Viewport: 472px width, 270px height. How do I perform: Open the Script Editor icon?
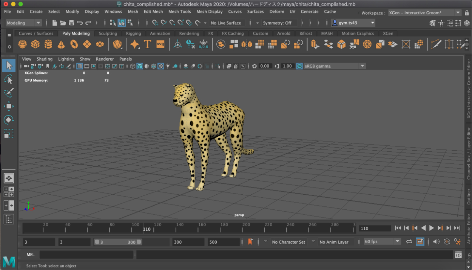(458, 255)
